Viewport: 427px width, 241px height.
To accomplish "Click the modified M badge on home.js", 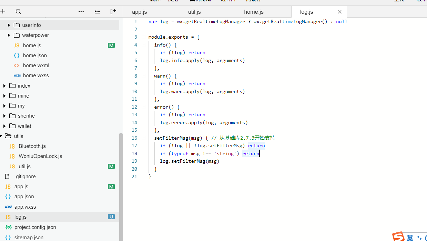I will tap(111, 46).
